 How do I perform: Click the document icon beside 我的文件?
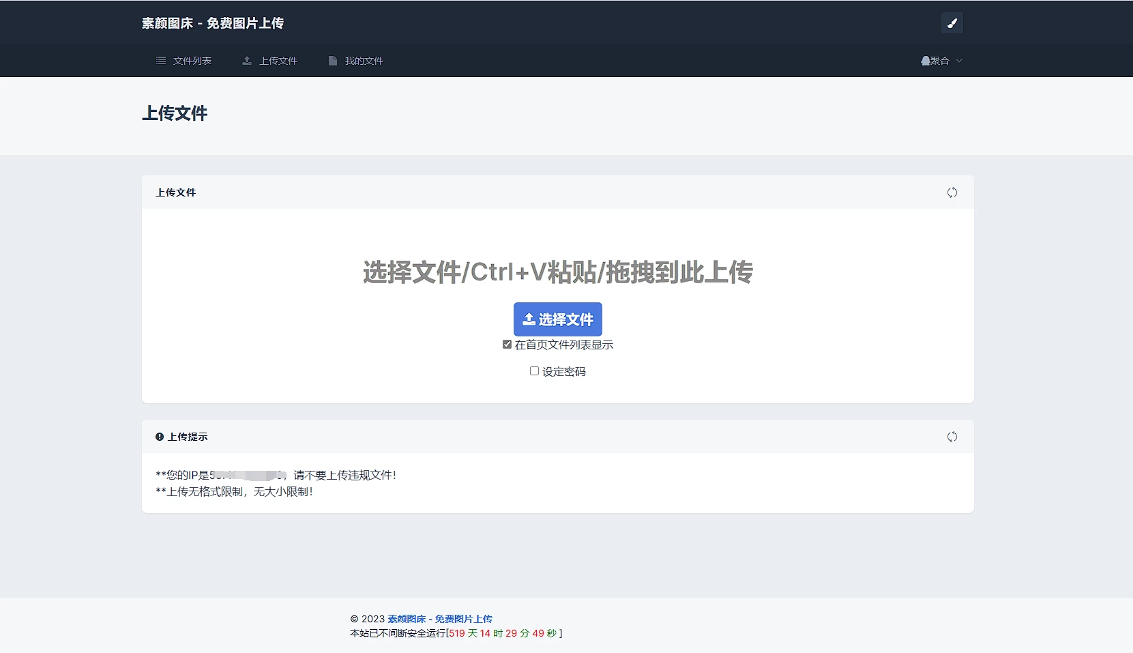tap(333, 61)
